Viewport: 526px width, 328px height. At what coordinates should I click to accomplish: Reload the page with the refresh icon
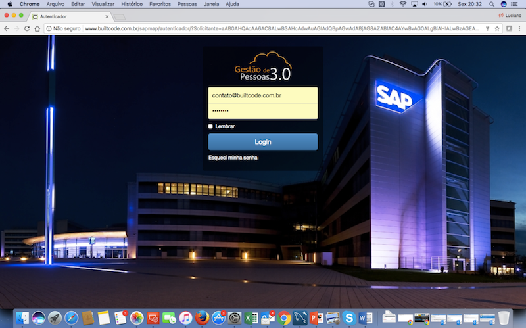click(27, 28)
